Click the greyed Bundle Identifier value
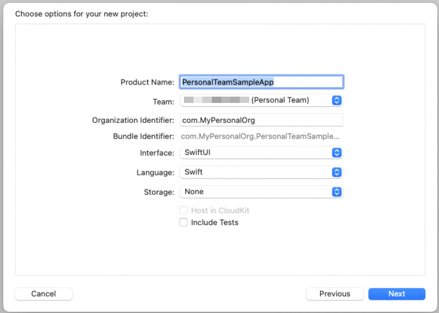This screenshot has height=313, width=439. click(260, 137)
